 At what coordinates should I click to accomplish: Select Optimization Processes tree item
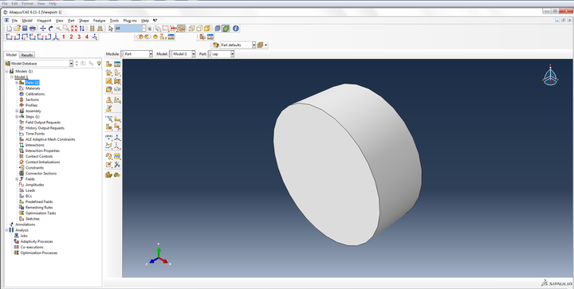(x=39, y=253)
